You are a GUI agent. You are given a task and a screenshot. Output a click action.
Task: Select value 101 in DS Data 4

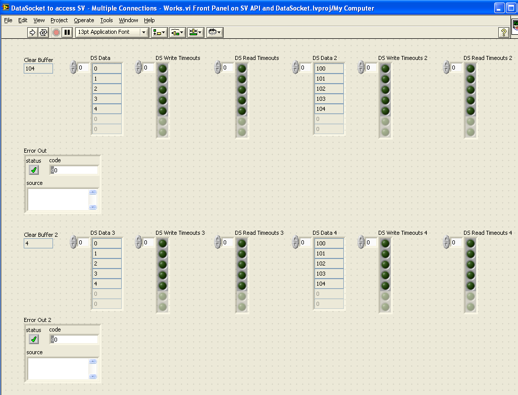tap(329, 253)
